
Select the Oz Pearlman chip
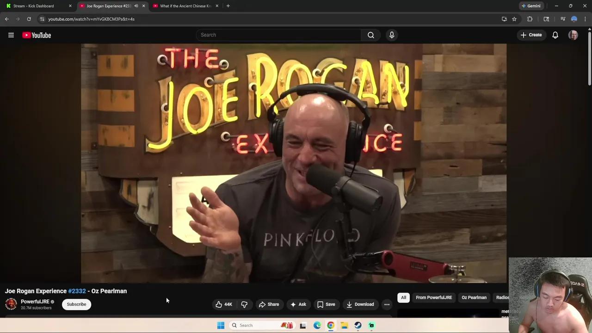(x=474, y=297)
